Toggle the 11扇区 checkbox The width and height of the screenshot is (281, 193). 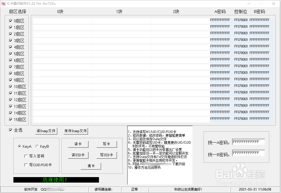point(11,93)
